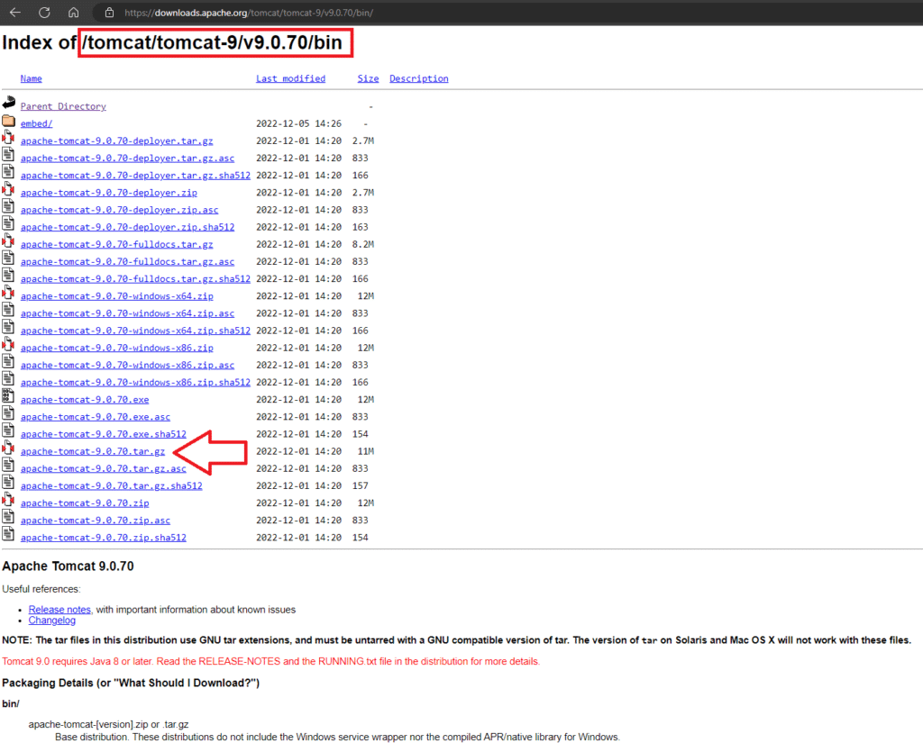This screenshot has width=923, height=743.
Task: Open apache-tomcat-9.0.70.tar.gz.sha512 checksum
Action: (111, 486)
